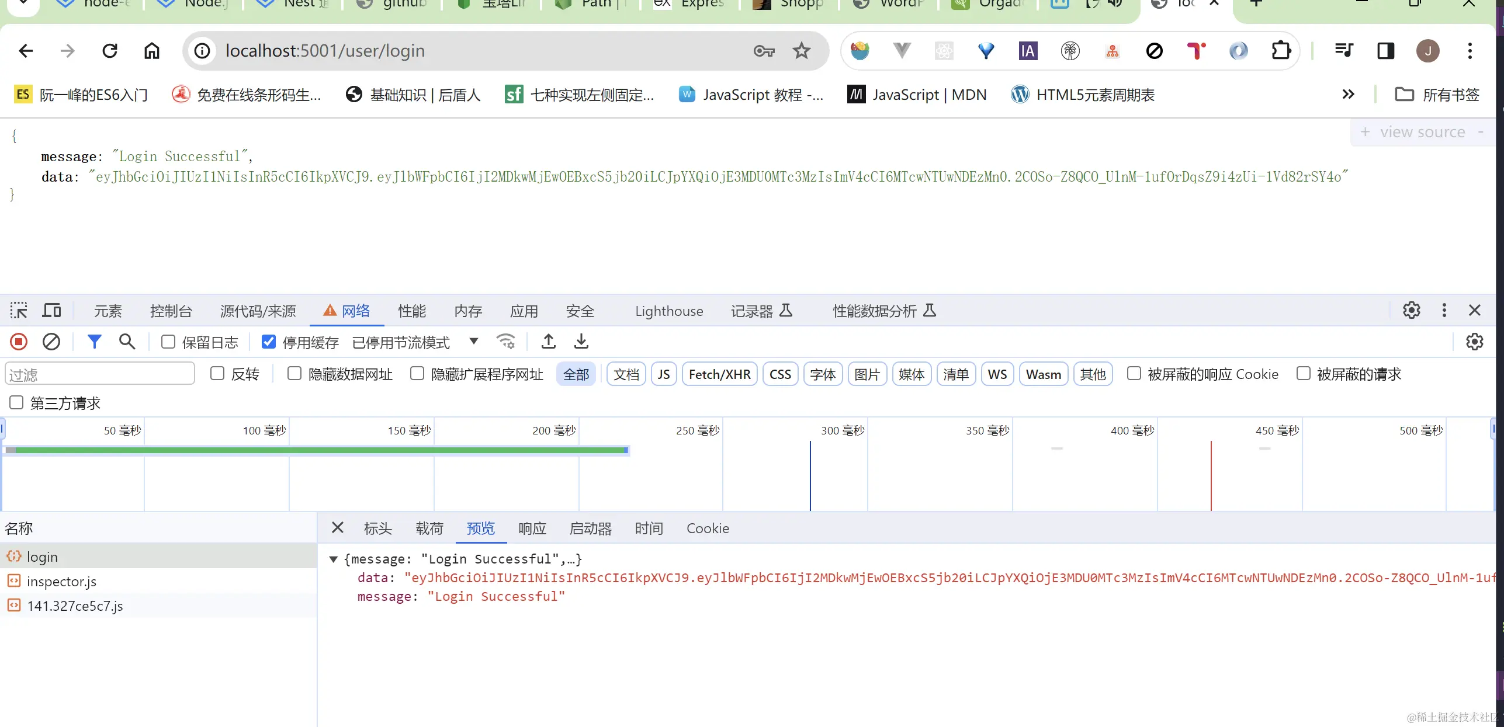Select the inspect element picker icon
Image resolution: width=1504 pixels, height=727 pixels.
[x=19, y=311]
